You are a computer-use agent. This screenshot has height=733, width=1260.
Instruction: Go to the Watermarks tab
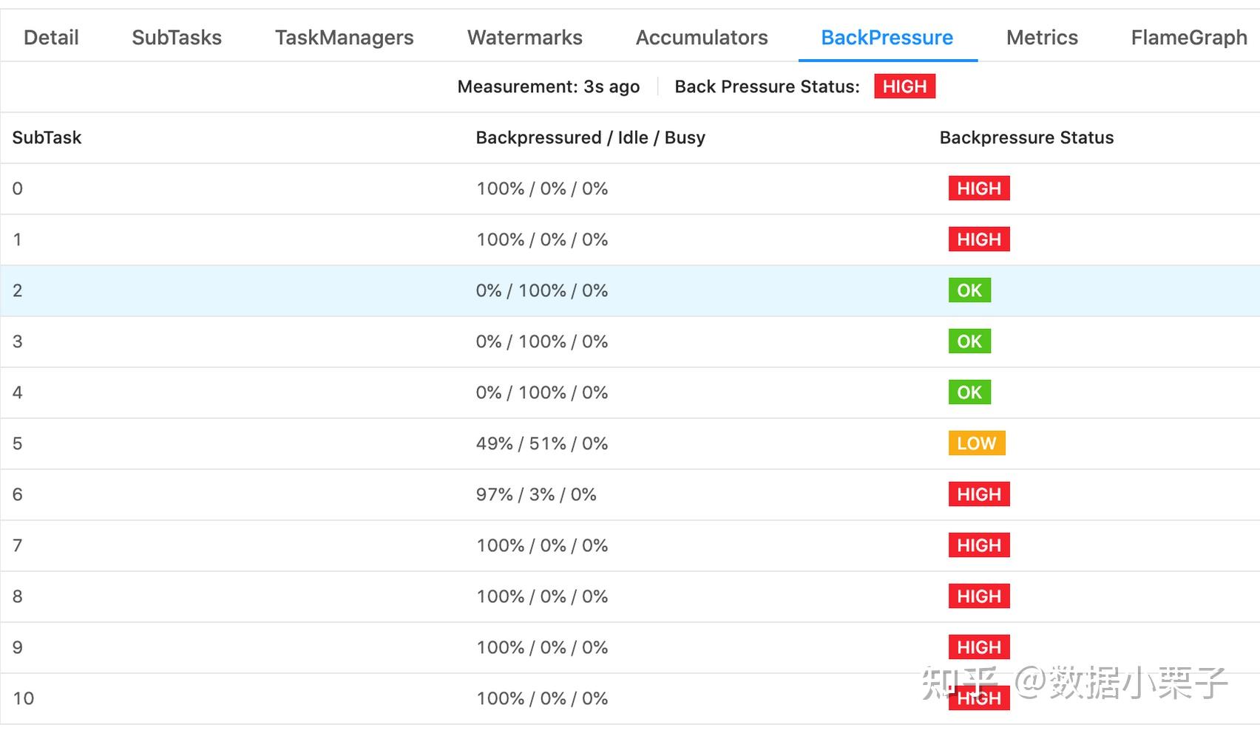point(524,38)
